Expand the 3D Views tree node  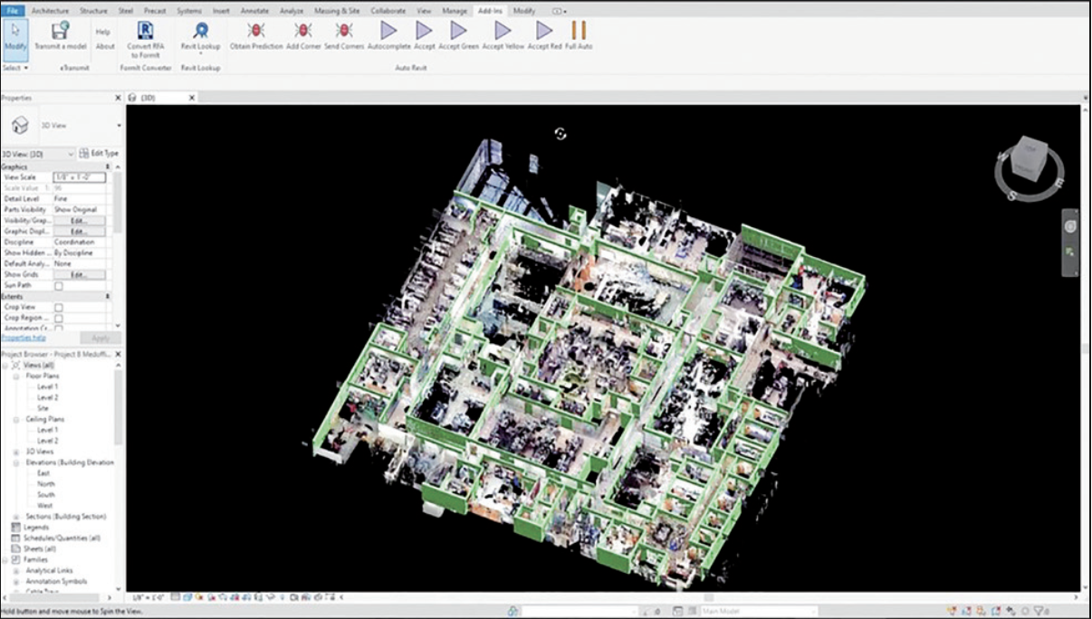point(16,452)
